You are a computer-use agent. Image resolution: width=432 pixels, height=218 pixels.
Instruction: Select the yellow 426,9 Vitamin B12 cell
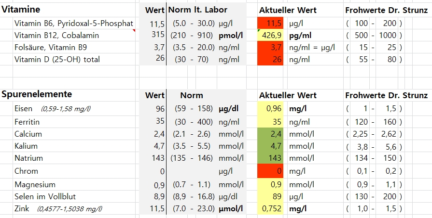272,35
